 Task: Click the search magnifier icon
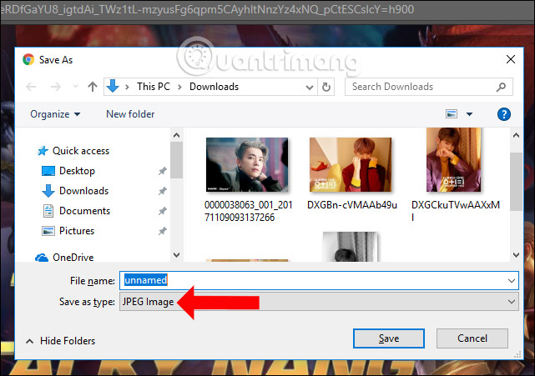[501, 87]
